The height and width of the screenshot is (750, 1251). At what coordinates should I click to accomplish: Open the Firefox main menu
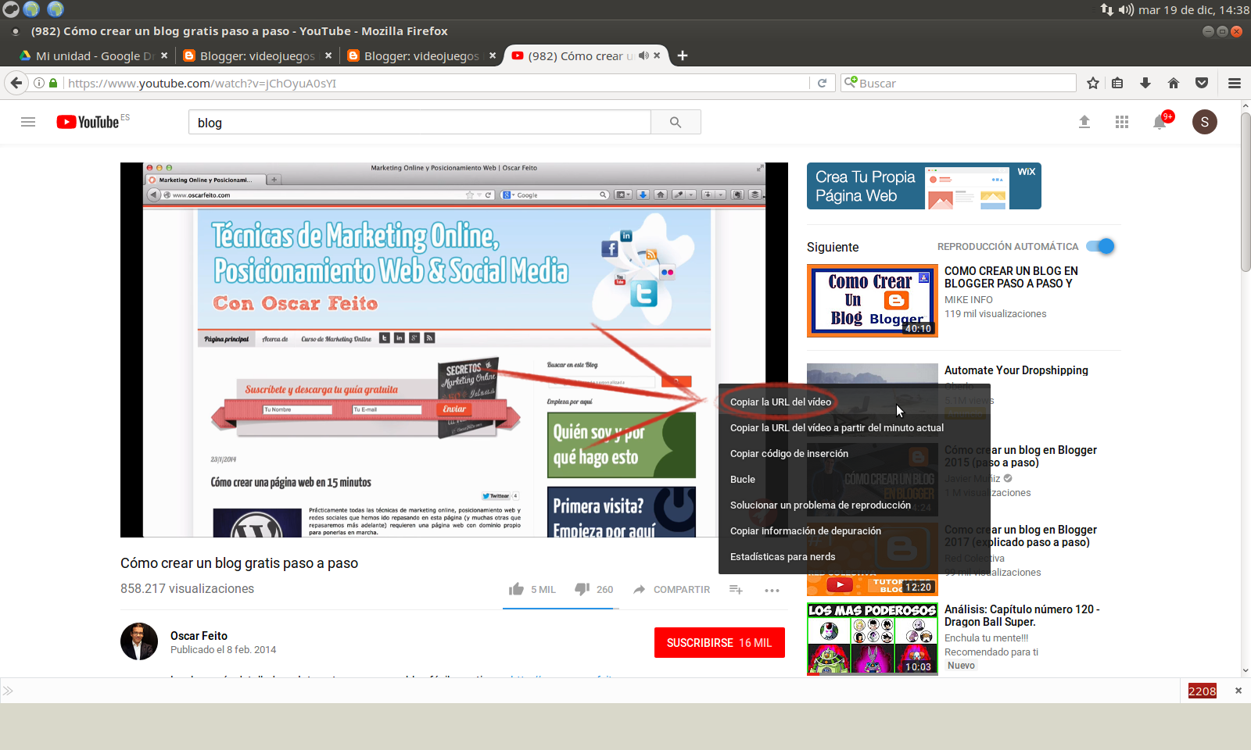(1235, 82)
